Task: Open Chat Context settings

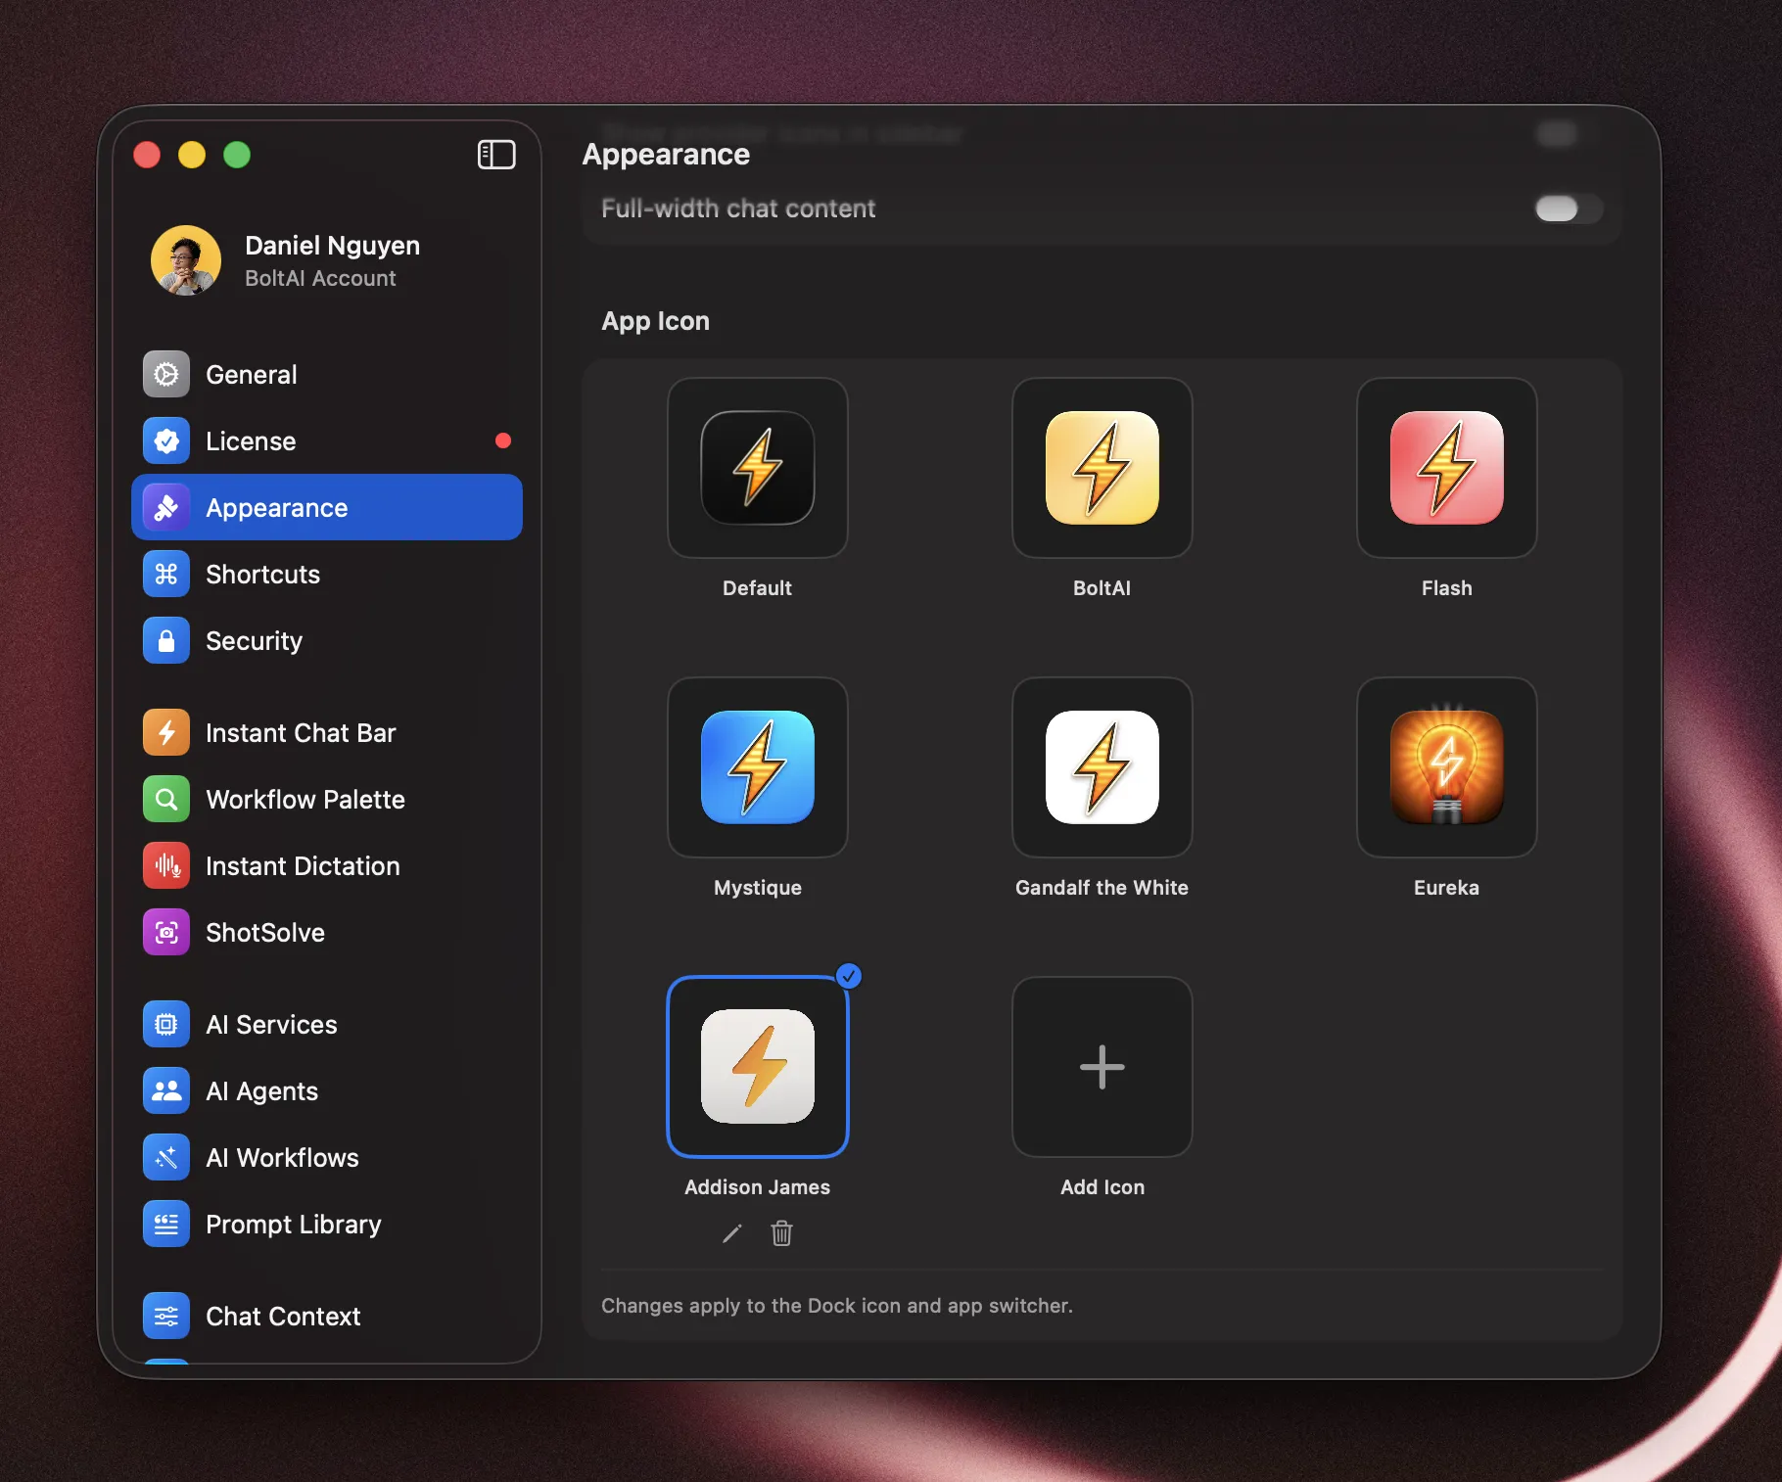Action: point(282,1316)
